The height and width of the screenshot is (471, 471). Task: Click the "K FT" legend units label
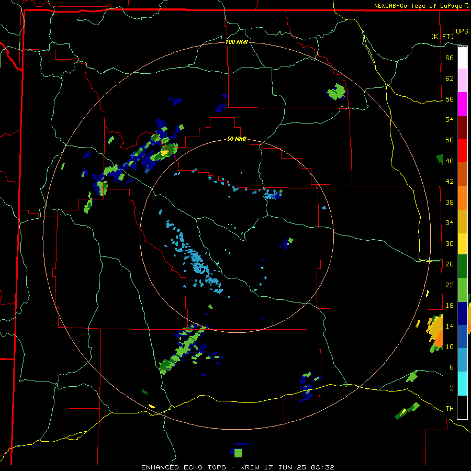(443, 36)
